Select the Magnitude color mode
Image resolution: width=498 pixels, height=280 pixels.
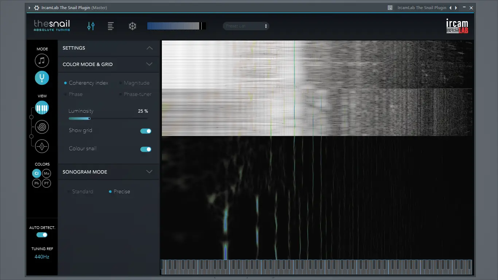coord(134,83)
